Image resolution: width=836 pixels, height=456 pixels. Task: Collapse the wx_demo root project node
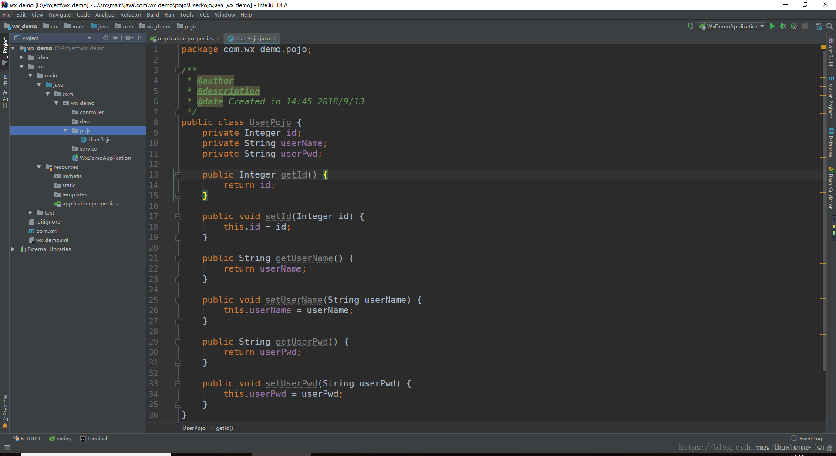13,48
